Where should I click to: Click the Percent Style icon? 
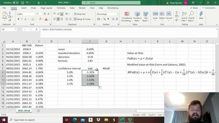tap(104, 19)
